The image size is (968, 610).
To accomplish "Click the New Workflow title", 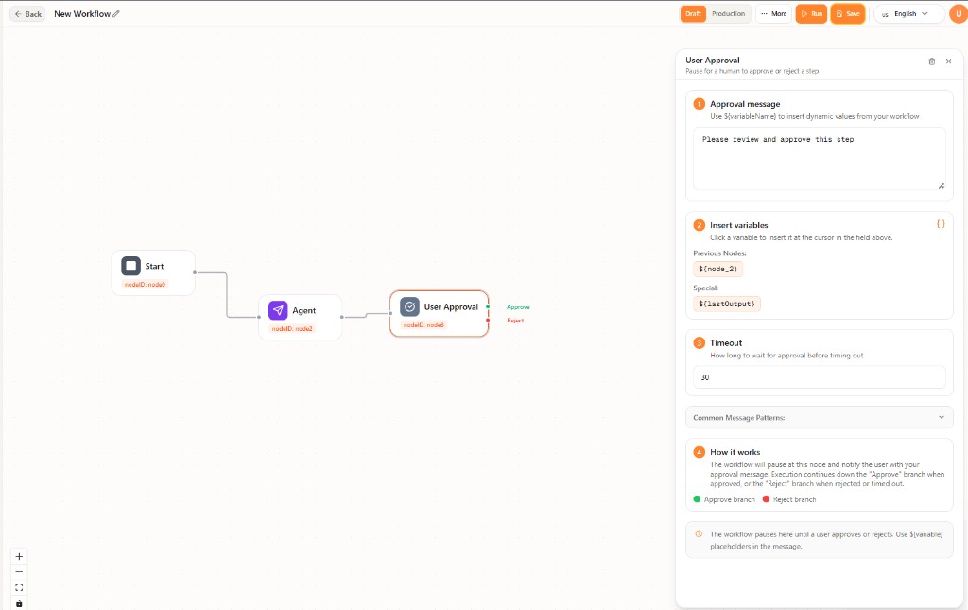I will pos(82,13).
